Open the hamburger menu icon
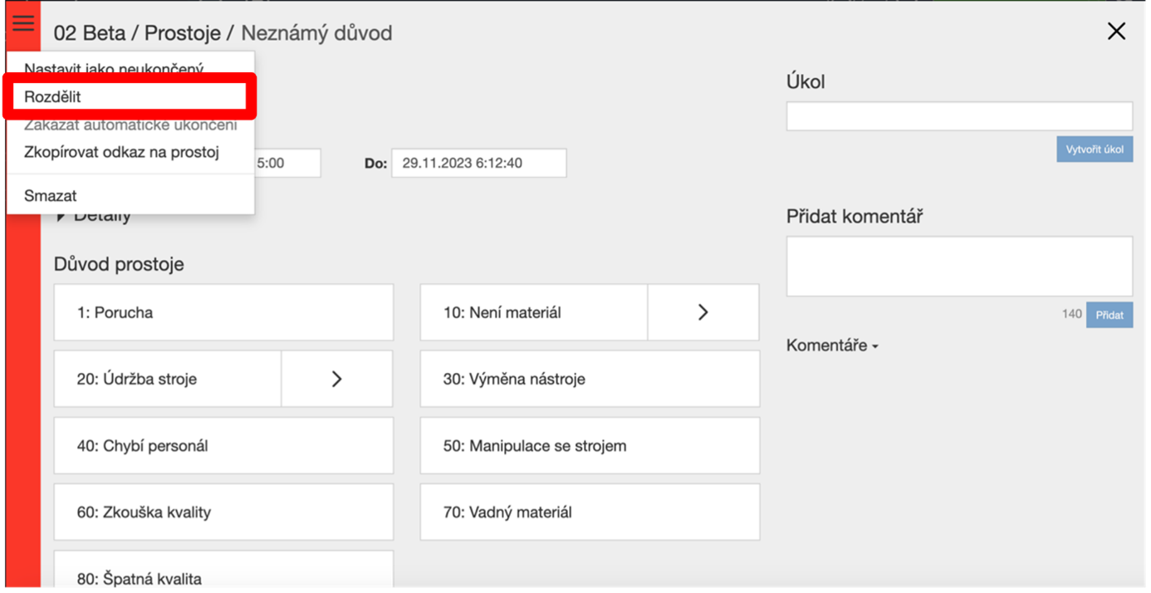 (23, 23)
